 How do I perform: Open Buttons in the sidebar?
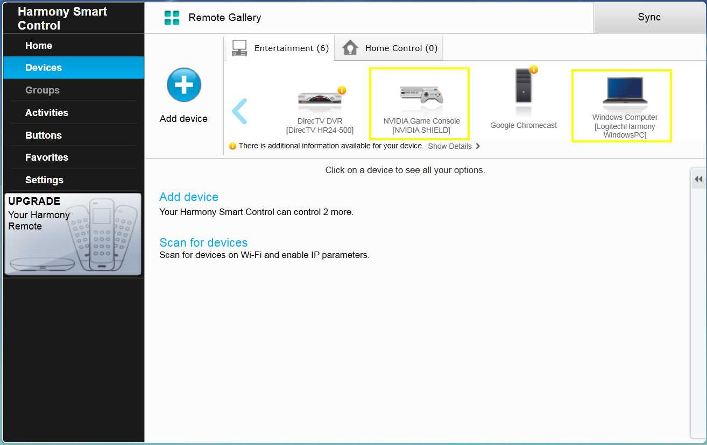(x=74, y=135)
